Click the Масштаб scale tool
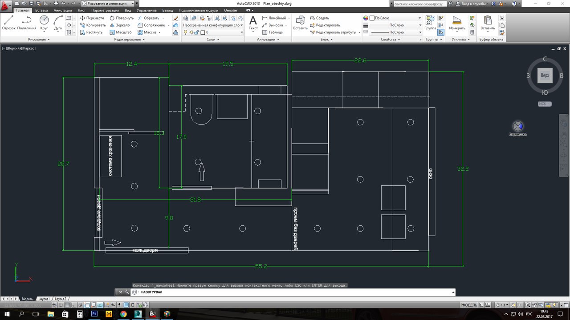 [120, 32]
